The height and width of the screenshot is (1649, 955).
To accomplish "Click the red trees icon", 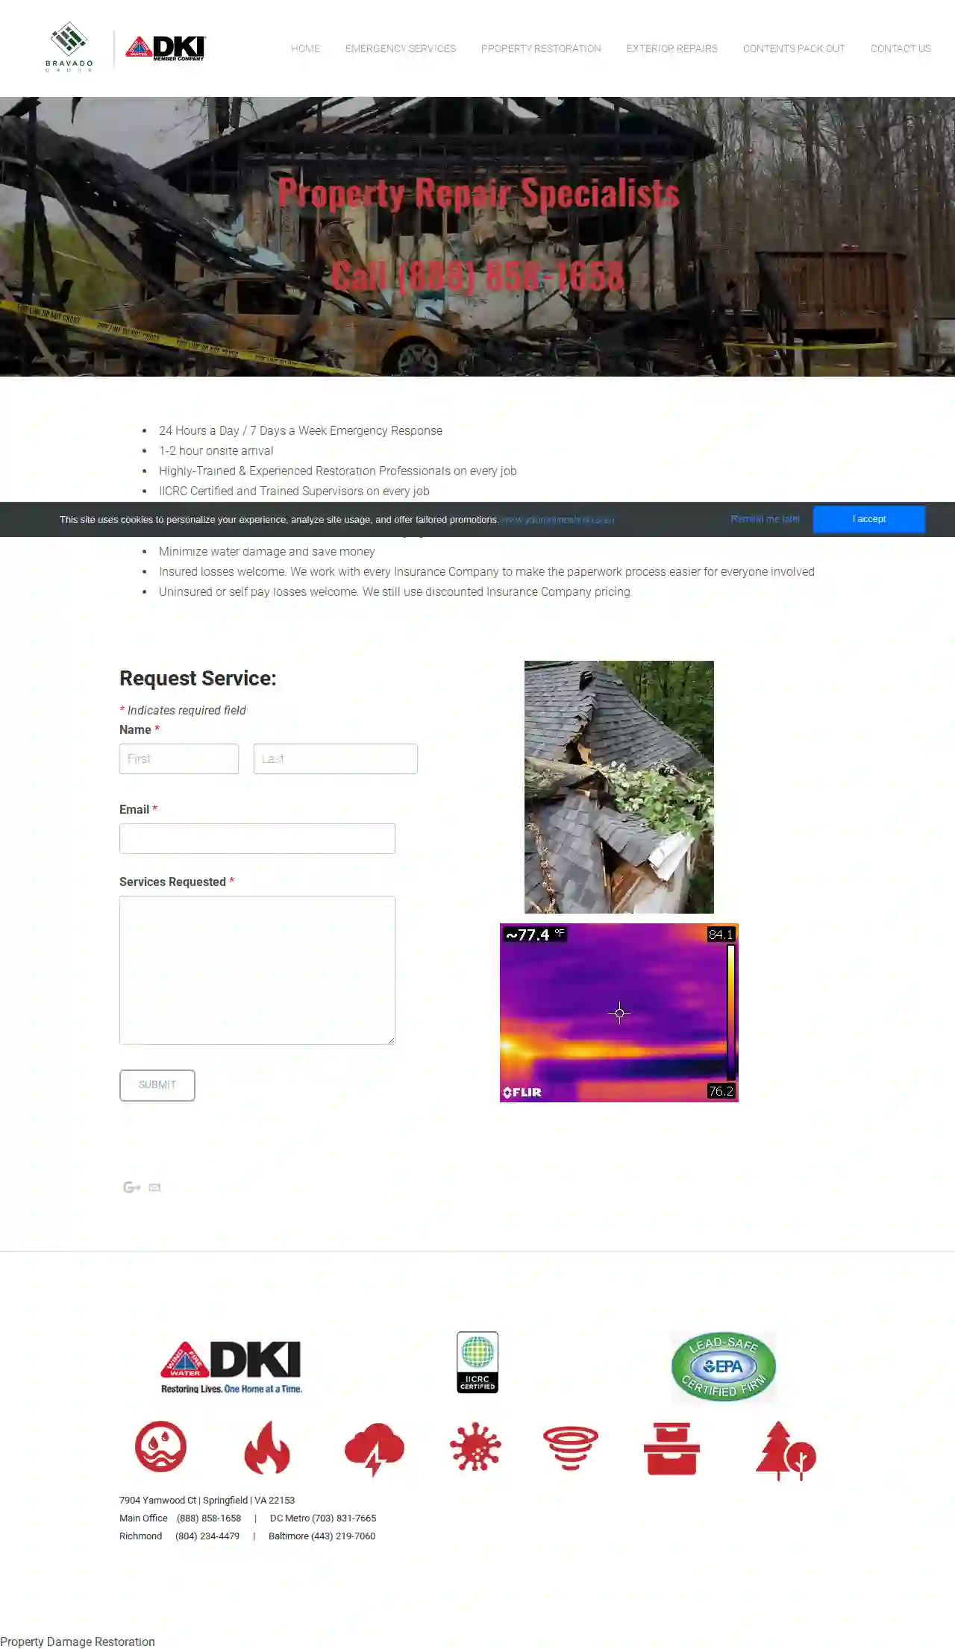I will (786, 1451).
